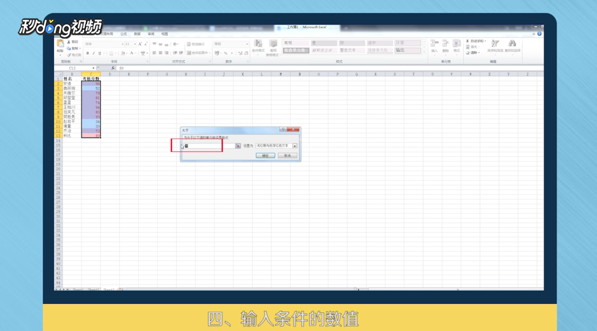Screen dimensions: 597x331
Task: Click the Percent Style icon
Action: click(226, 53)
